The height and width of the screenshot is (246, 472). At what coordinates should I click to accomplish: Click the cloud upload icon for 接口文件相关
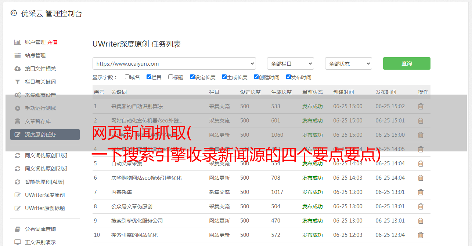coord(17,69)
